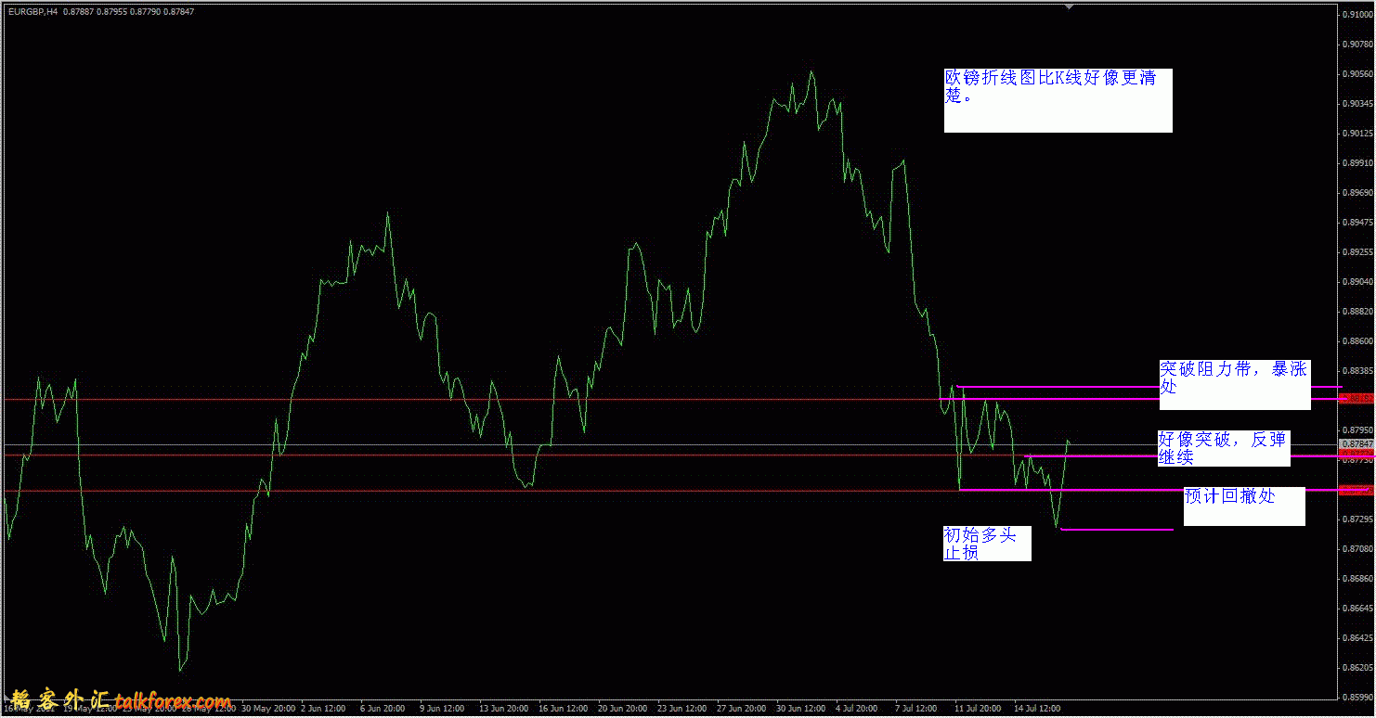
Task: Click the lowest red horizontal line's price tag
Action: tap(1357, 491)
